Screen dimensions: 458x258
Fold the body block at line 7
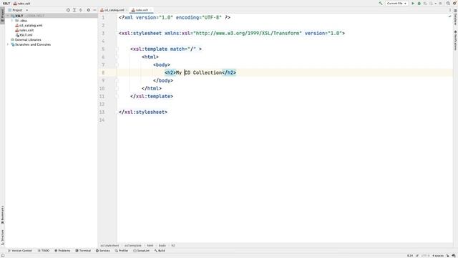[117, 65]
